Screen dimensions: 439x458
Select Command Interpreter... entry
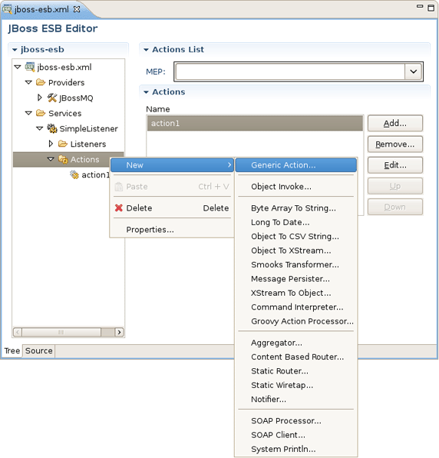[x=295, y=307]
